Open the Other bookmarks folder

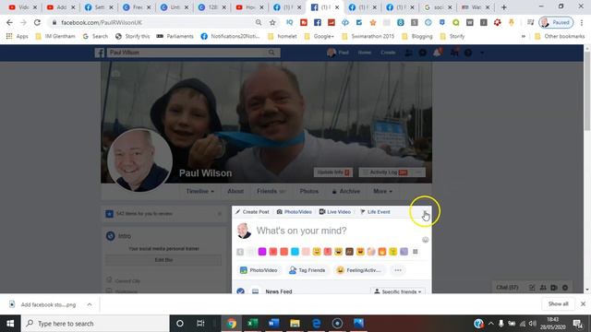(x=560, y=37)
